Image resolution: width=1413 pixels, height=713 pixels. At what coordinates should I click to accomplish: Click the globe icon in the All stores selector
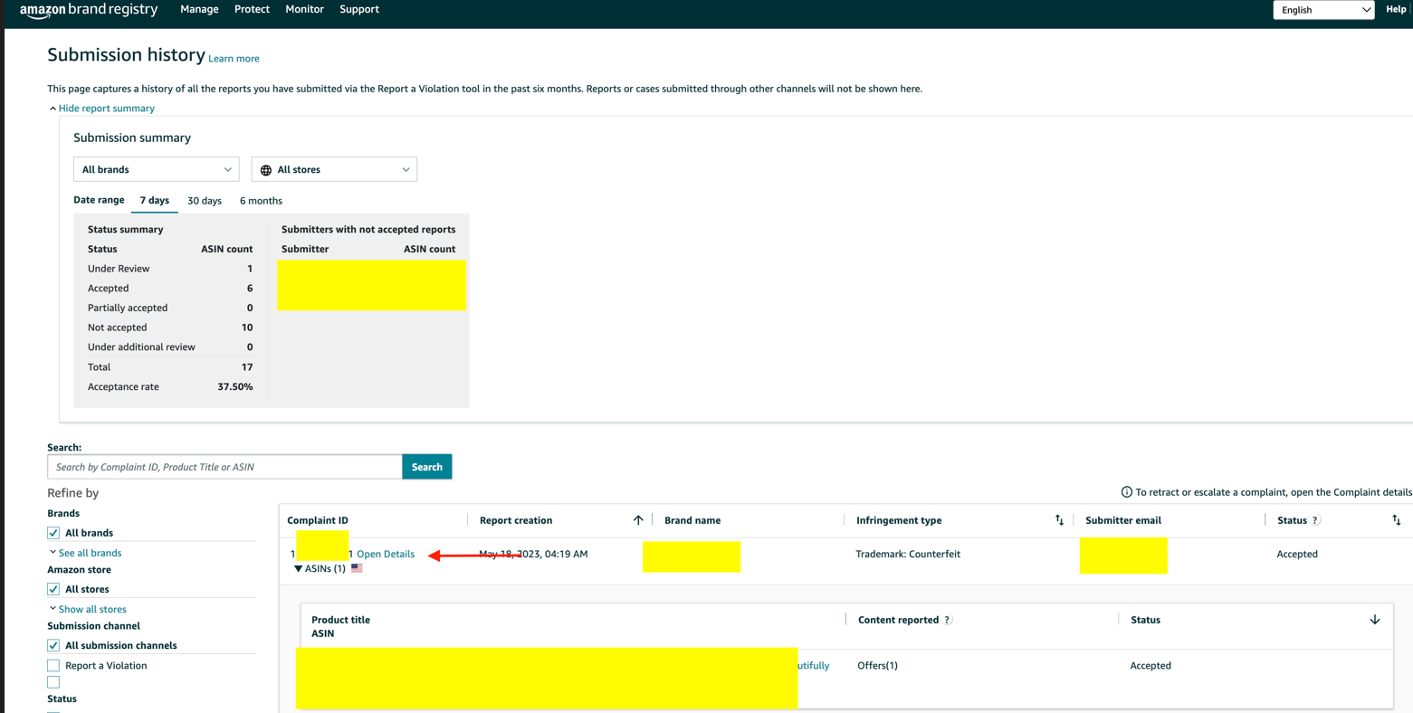pos(266,170)
